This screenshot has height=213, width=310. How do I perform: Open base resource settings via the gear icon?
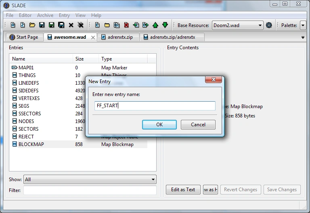[269, 25]
